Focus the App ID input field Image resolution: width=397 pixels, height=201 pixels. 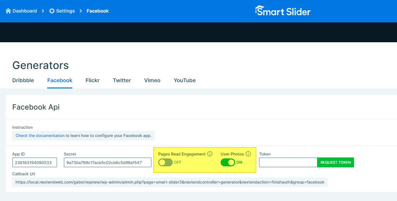35,162
